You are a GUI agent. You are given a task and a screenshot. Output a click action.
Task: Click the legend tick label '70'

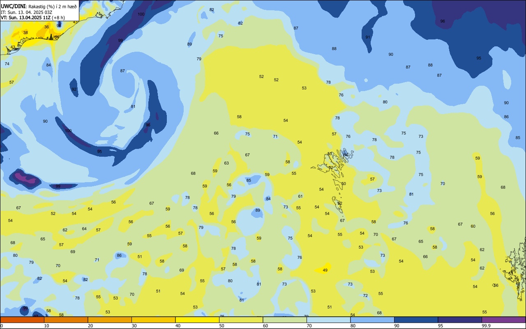pos(309,326)
